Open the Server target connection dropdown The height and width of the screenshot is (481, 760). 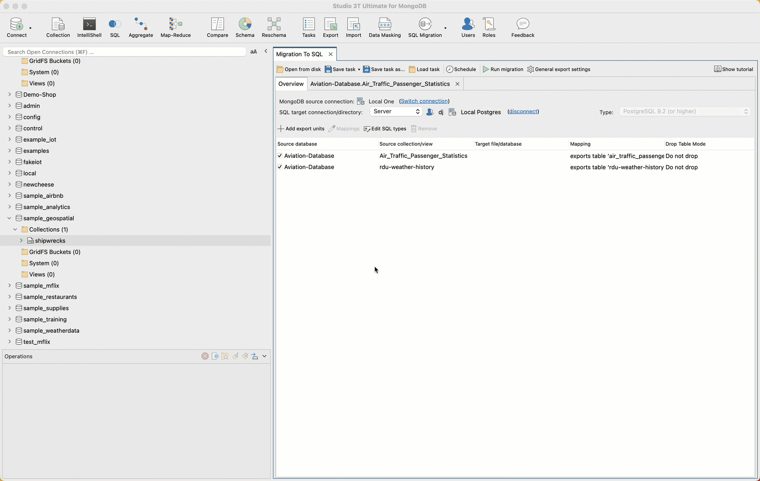(395, 111)
